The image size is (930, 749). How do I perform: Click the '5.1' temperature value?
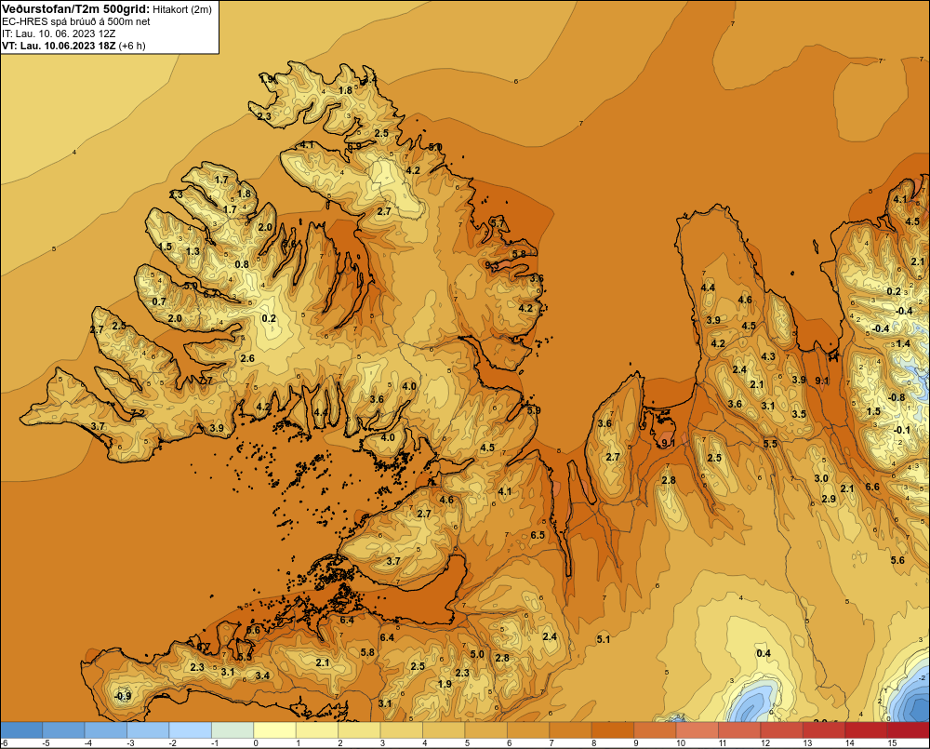[604, 639]
